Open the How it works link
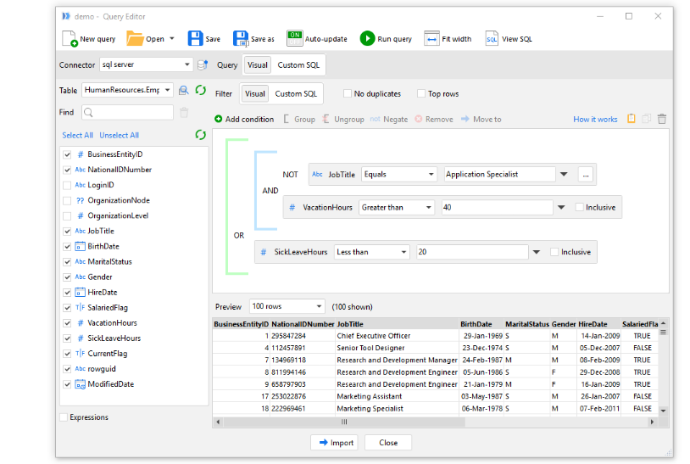This screenshot has height=464, width=690. click(595, 120)
